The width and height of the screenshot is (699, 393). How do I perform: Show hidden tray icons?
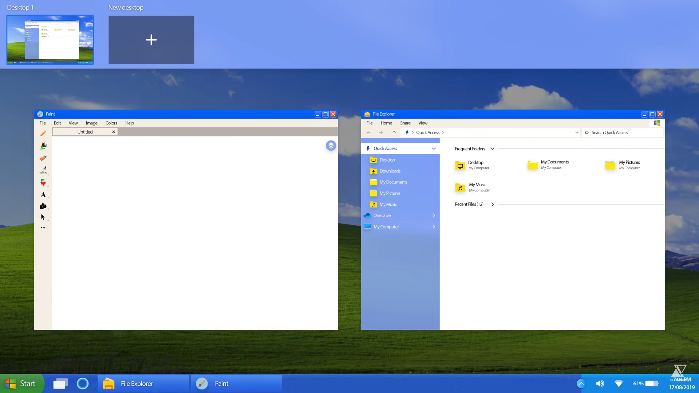(x=581, y=383)
